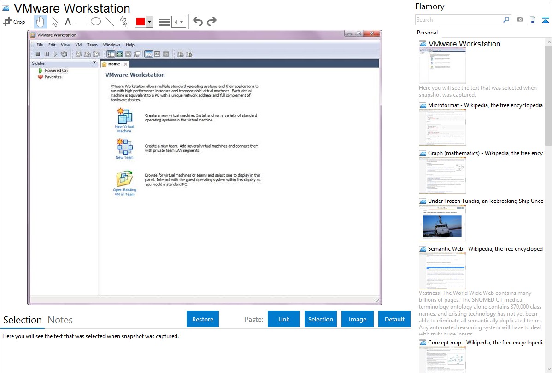Screen dimensions: 552x373
Task: Click the Paste Selection button
Action: pyautogui.click(x=320, y=319)
